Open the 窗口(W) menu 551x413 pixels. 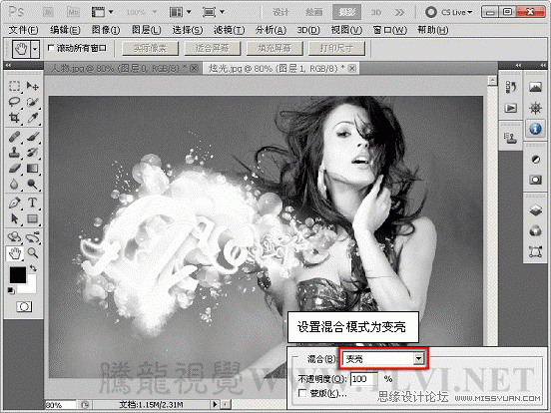point(390,30)
